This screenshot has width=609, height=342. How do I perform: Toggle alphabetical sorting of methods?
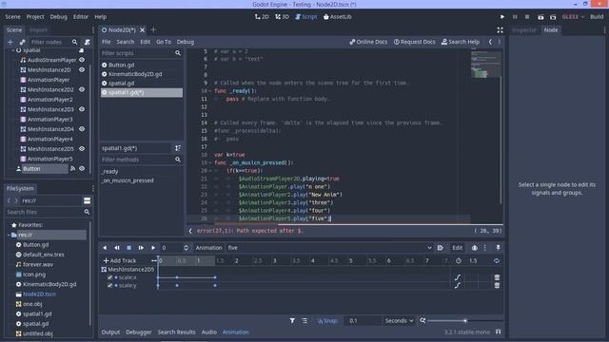[x=178, y=148]
